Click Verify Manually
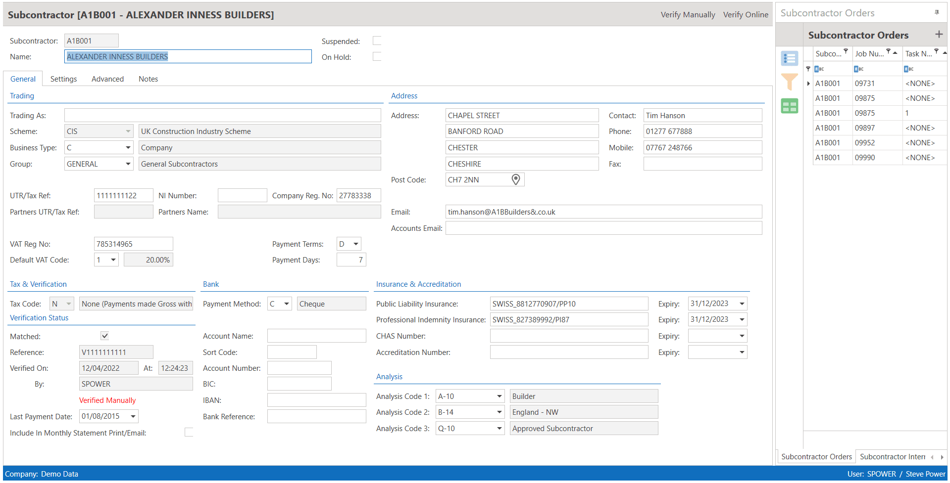Image resolution: width=950 pixels, height=483 pixels. (x=687, y=15)
